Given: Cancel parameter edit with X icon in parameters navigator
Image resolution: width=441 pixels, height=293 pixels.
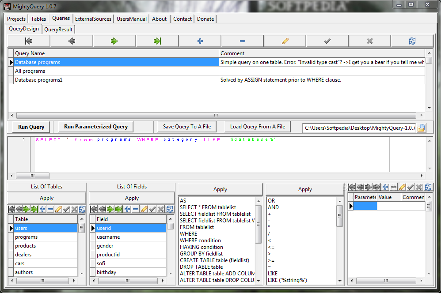Looking at the screenshot, I should (x=419, y=187).
